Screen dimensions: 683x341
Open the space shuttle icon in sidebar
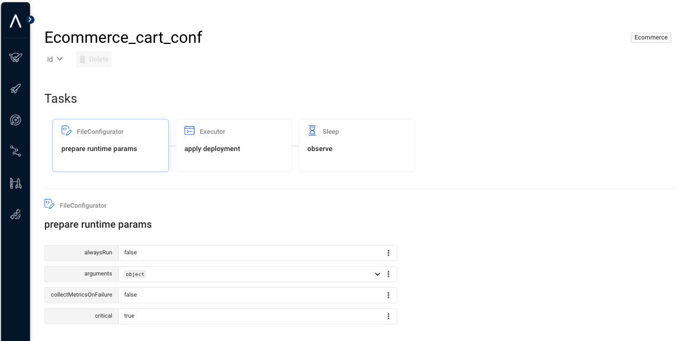pyautogui.click(x=16, y=57)
